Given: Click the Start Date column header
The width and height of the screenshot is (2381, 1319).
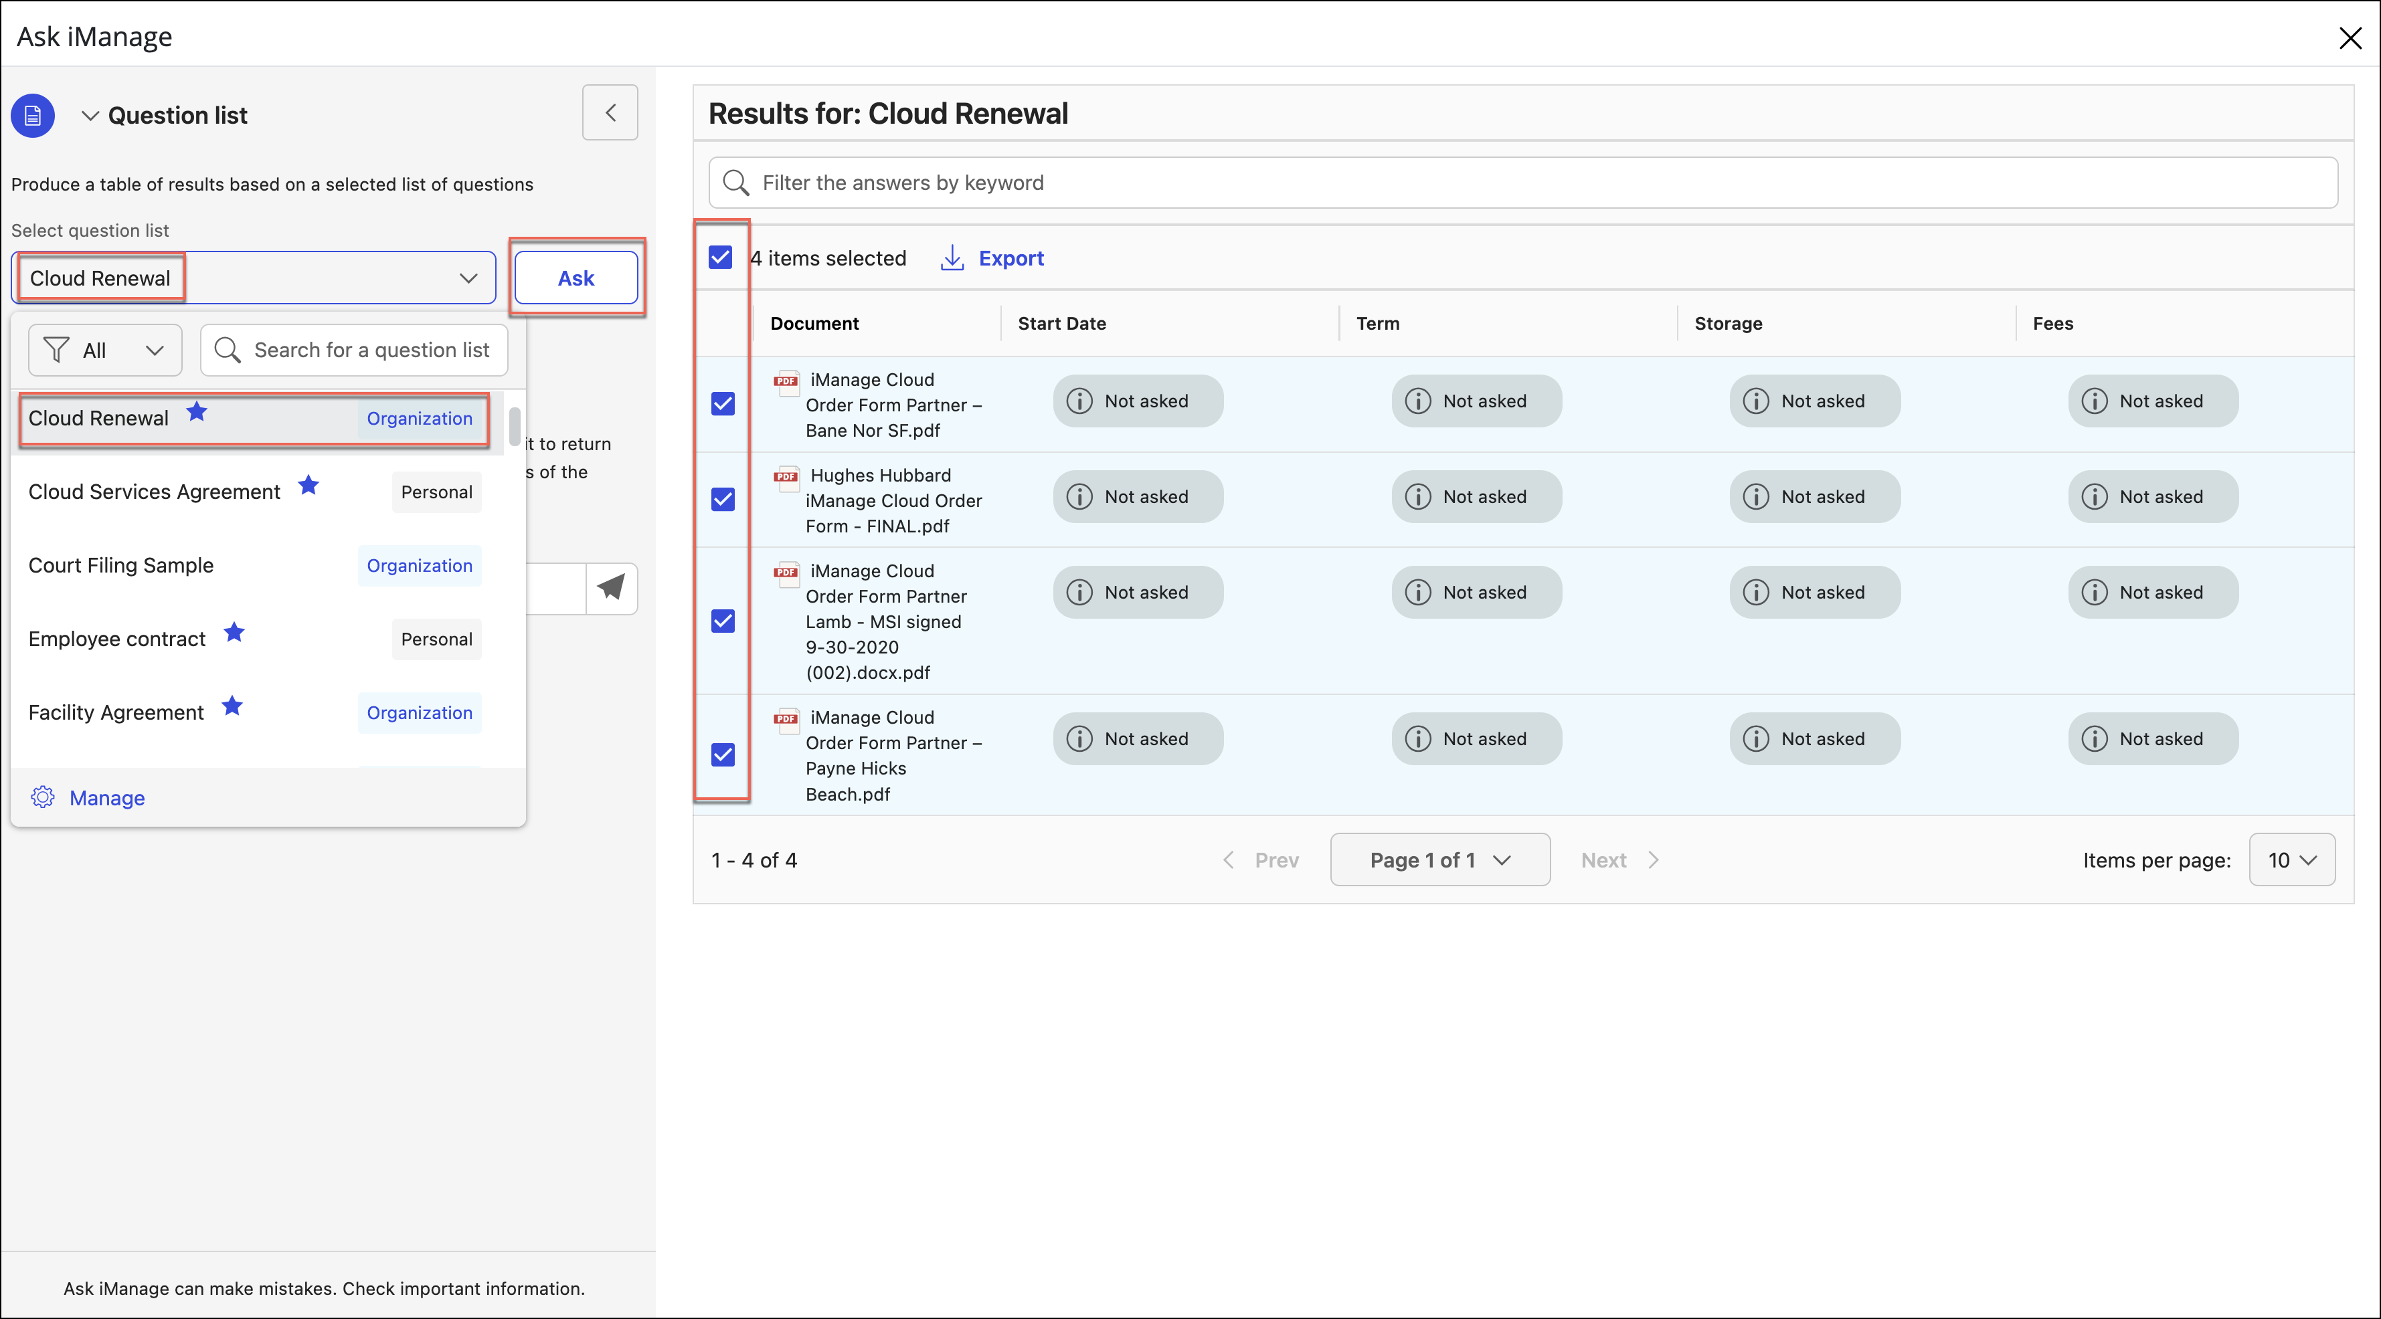Looking at the screenshot, I should pyautogui.click(x=1062, y=323).
